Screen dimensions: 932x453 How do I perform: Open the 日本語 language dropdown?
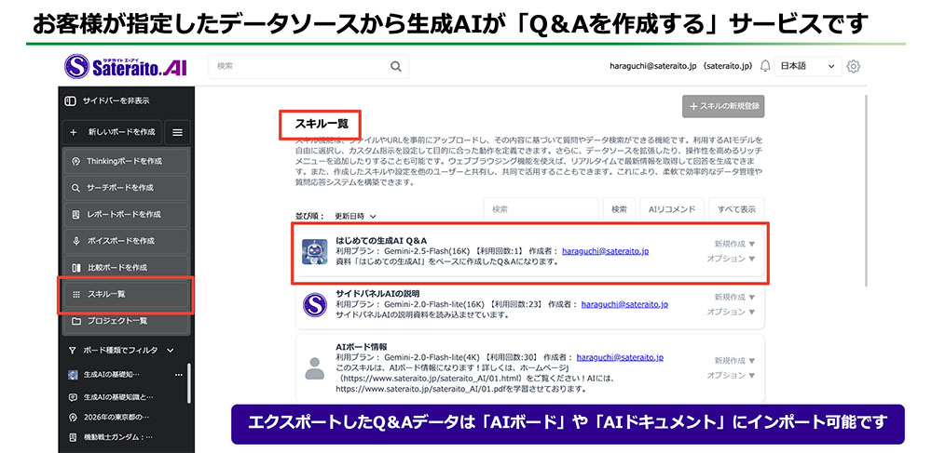click(x=808, y=66)
